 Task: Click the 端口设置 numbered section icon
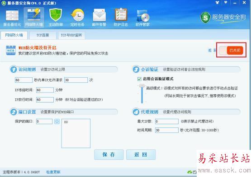point(14,112)
